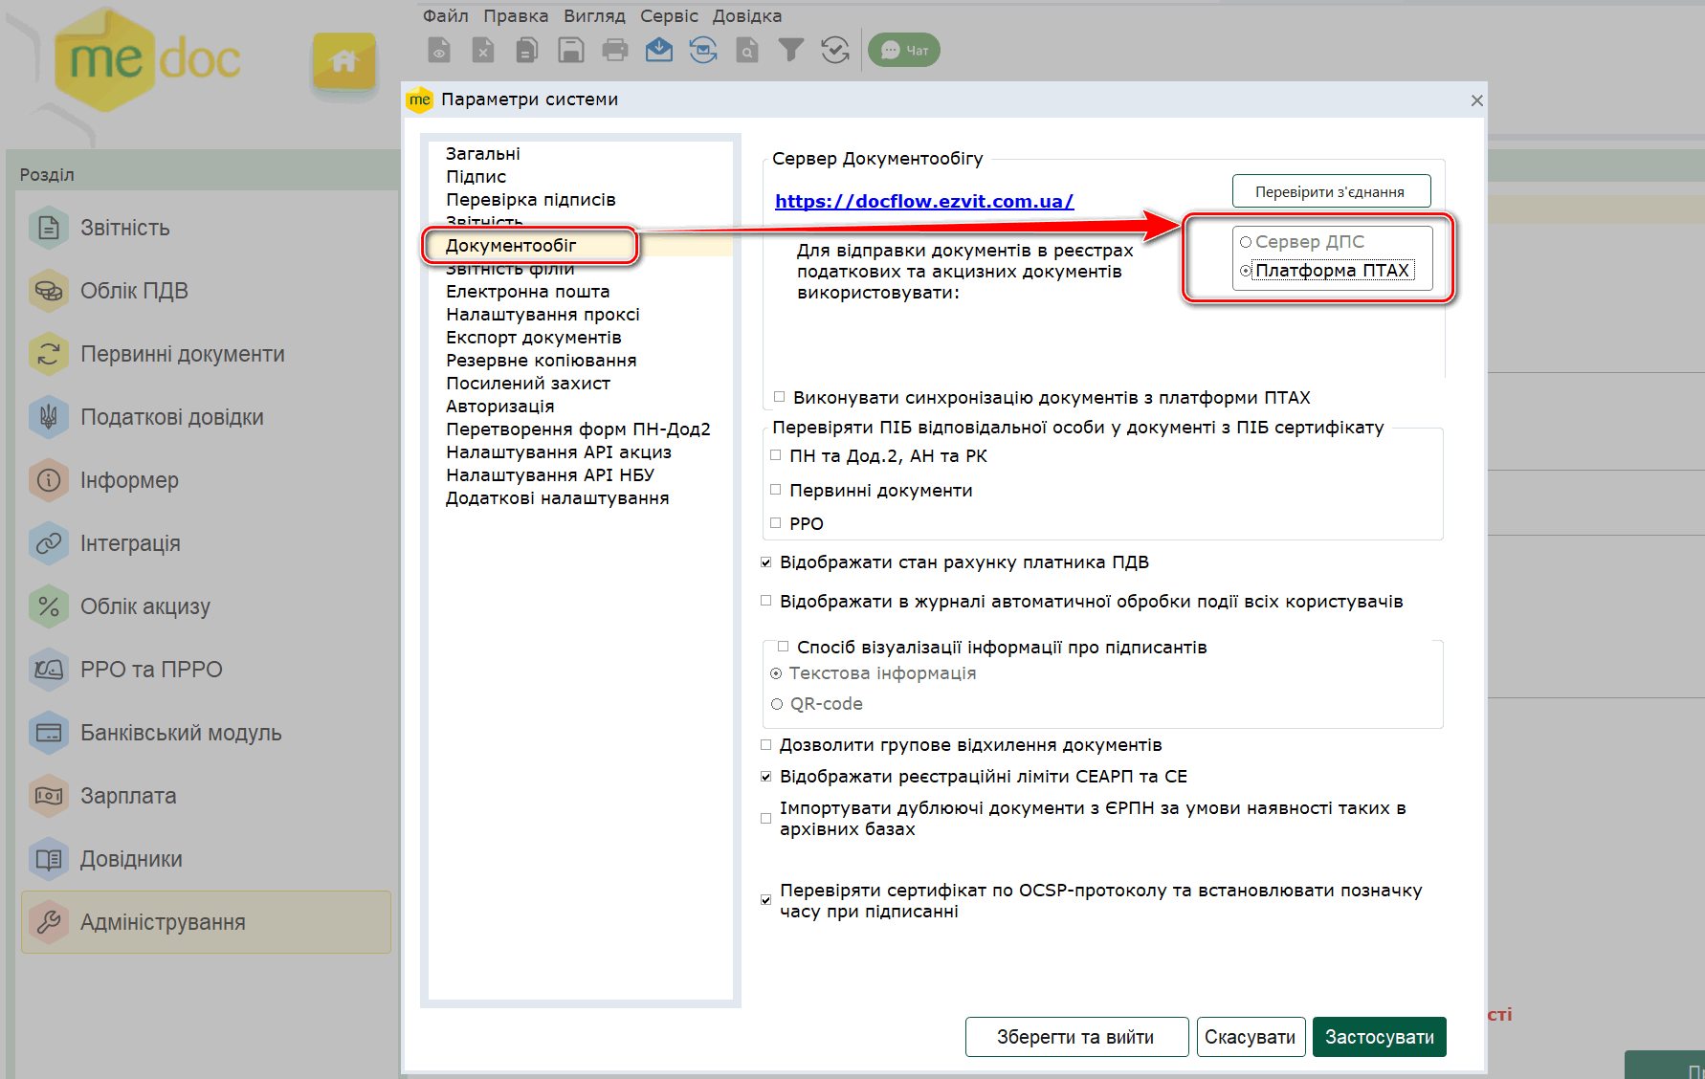Click the receive mail envelope icon
This screenshot has height=1079, width=1705.
[659, 50]
